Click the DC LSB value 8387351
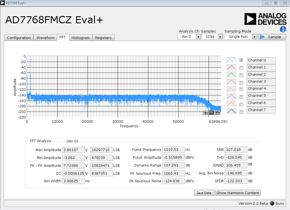Viewport: 290px width, 210px height. 101,174
